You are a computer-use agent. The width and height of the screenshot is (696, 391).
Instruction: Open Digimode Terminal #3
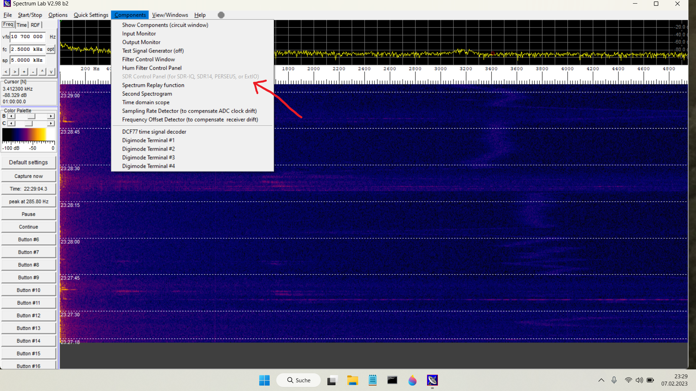[192, 157]
